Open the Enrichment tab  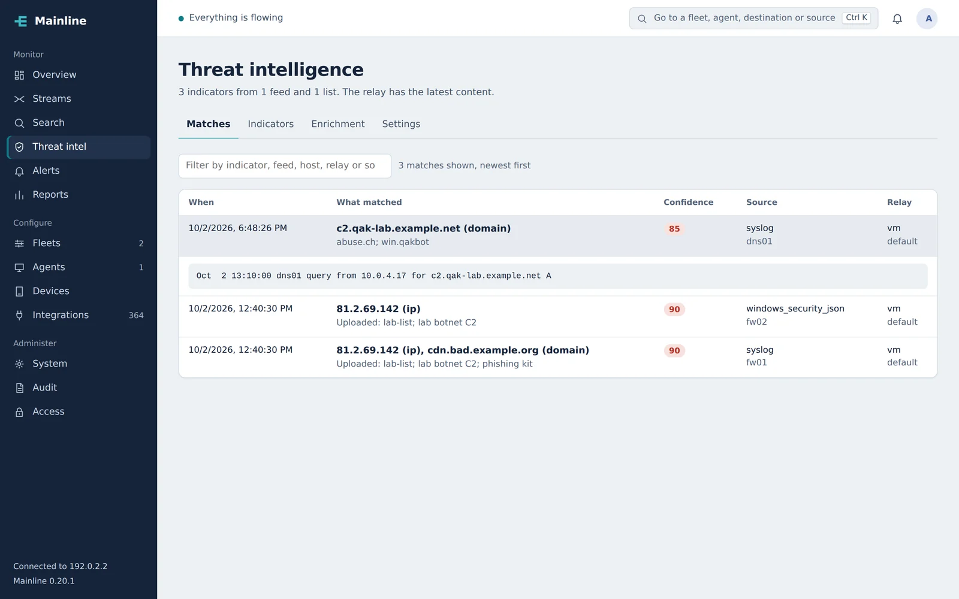click(337, 124)
